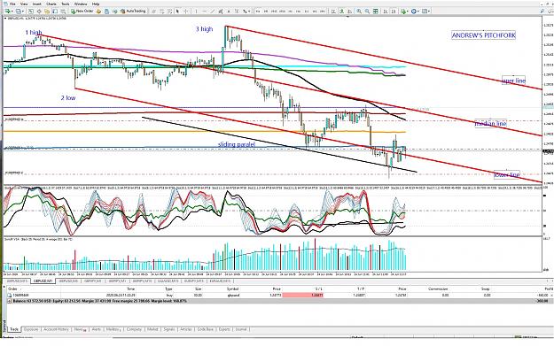Screen dimensions: 554x346
Task: Switch chart to W1 timeframe button
Action: tap(315, 12)
